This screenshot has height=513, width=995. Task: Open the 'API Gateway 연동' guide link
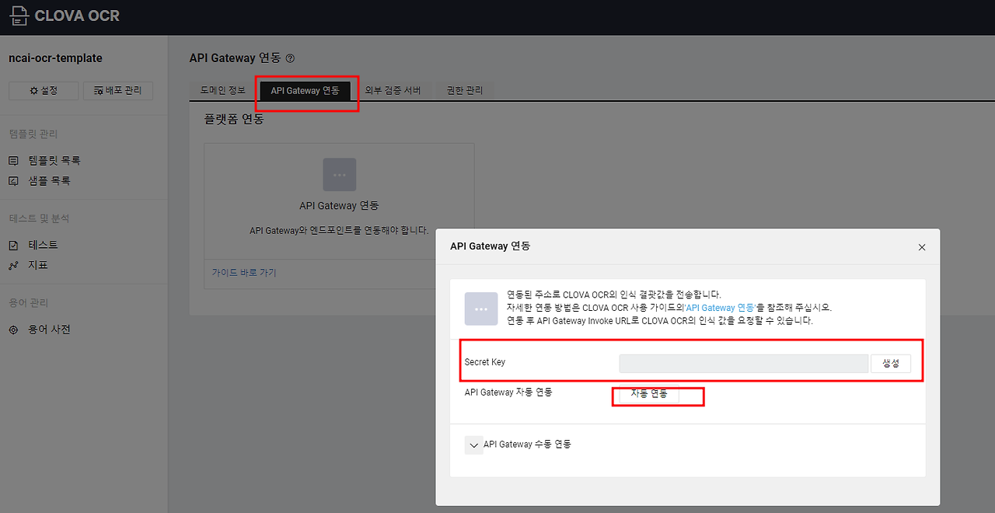tap(720, 308)
